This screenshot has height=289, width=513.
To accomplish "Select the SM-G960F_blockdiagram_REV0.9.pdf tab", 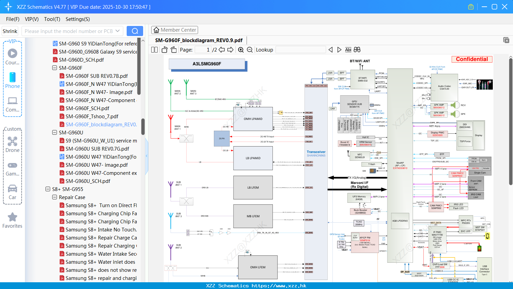I will tap(199, 40).
